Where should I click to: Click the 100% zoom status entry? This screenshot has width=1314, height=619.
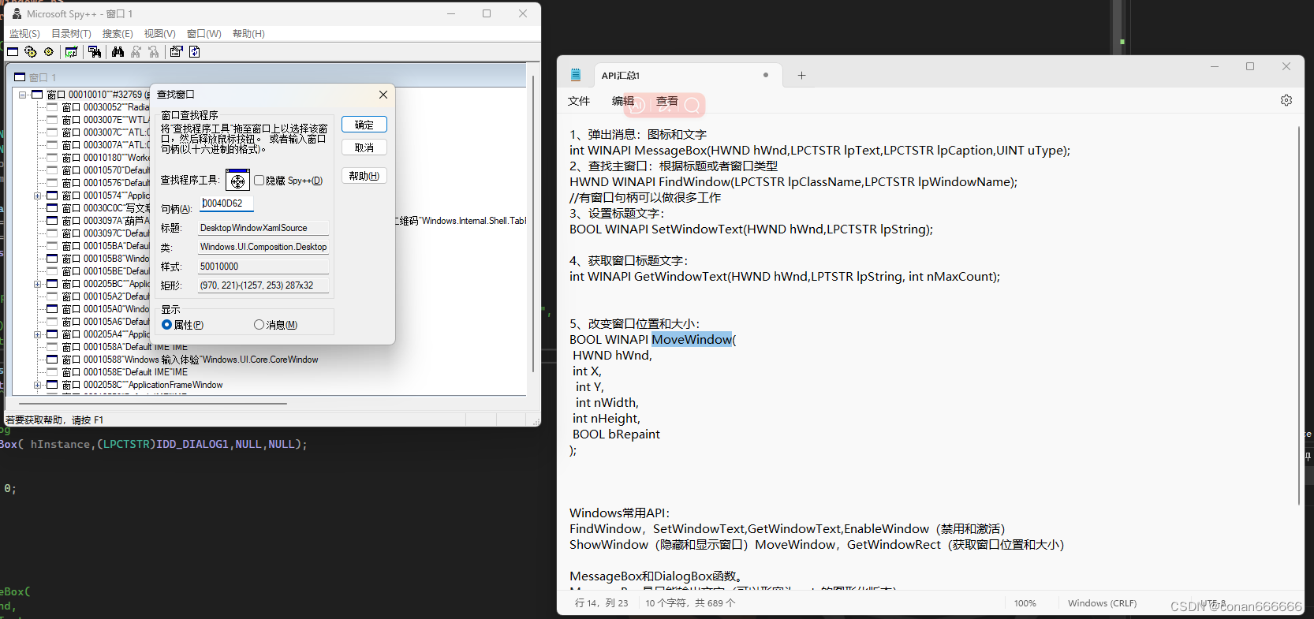pos(1025,603)
